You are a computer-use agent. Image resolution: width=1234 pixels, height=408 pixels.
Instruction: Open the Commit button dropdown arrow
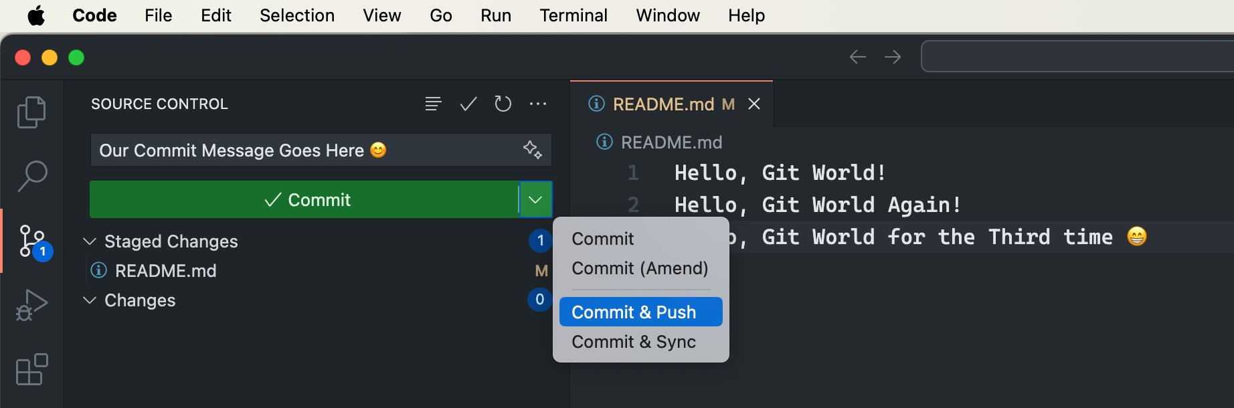point(535,199)
